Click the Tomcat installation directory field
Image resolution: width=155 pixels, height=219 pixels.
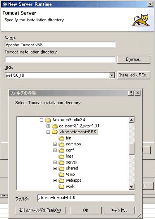pyautogui.click(x=60, y=60)
